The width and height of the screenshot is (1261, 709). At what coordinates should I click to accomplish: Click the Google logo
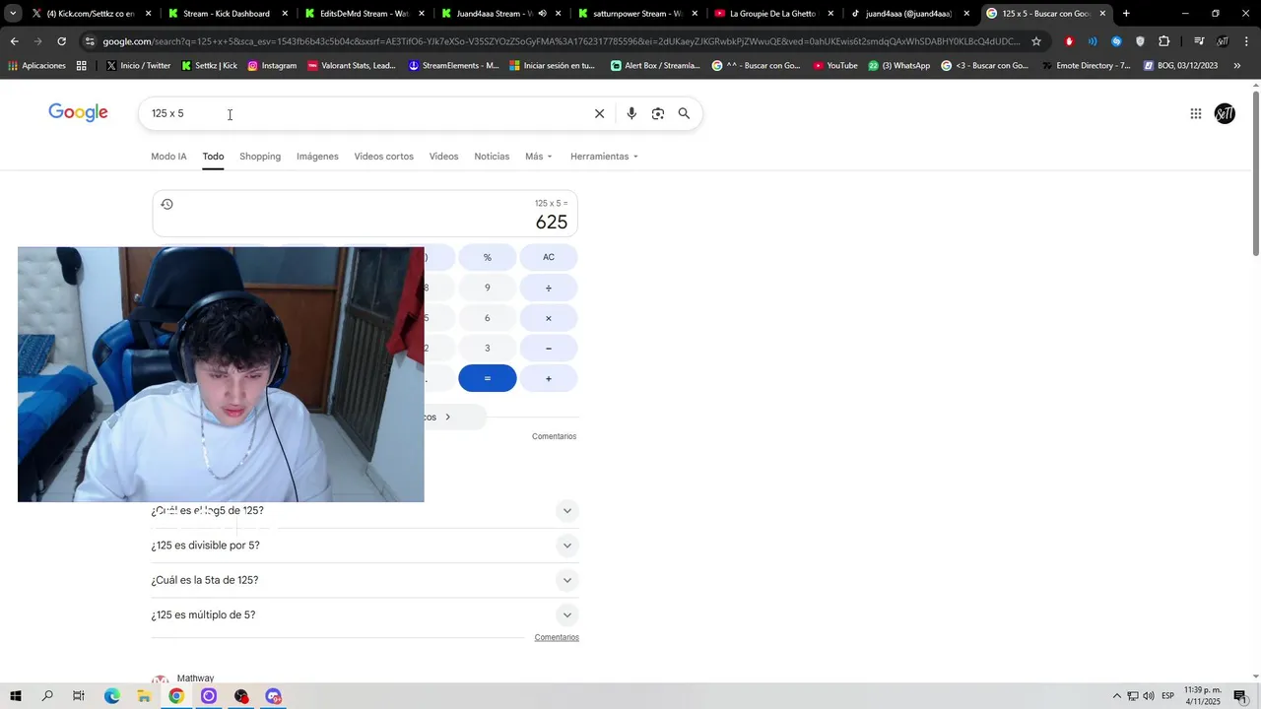point(79,113)
